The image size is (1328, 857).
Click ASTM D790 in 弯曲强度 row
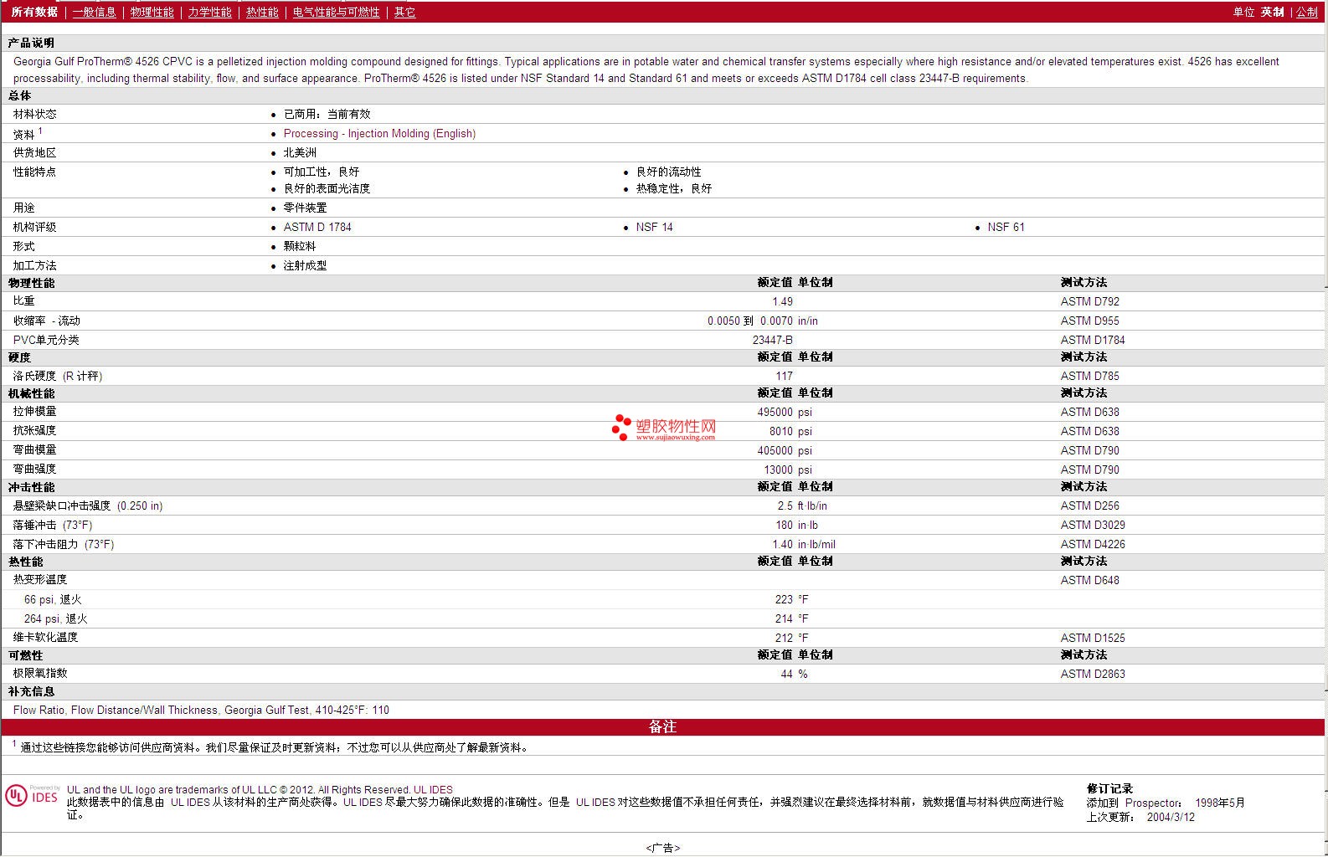point(1089,470)
